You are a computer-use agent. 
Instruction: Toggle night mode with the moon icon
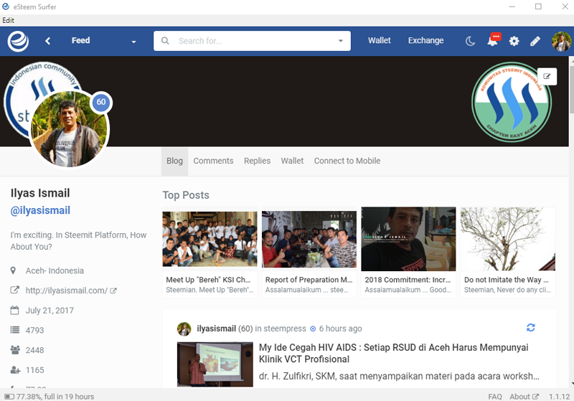point(470,41)
